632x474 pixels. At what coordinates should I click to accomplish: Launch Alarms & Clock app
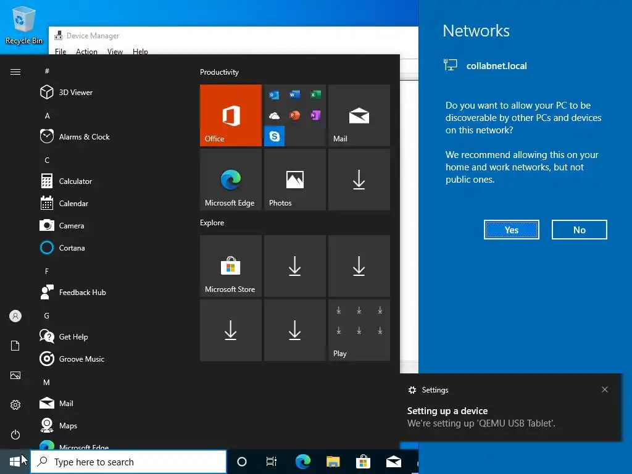[x=109, y=136]
